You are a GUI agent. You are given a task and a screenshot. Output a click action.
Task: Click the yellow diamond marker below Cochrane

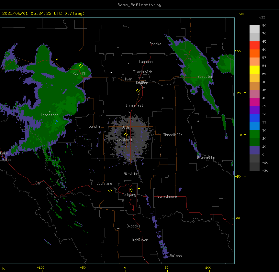point(110,191)
